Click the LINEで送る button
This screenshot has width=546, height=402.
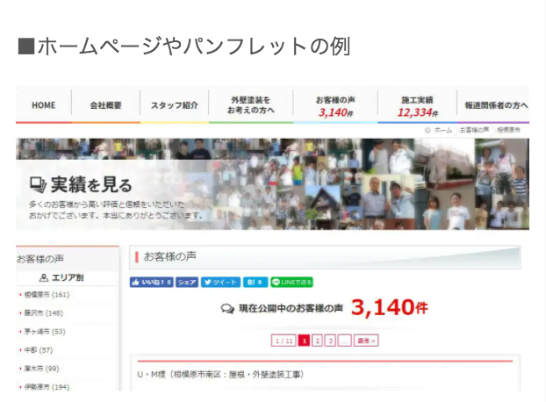291,282
